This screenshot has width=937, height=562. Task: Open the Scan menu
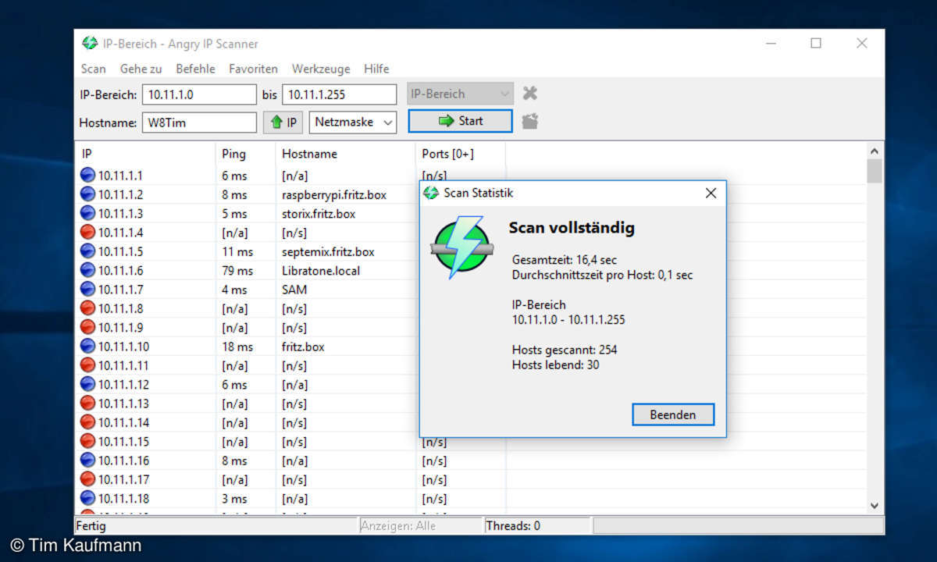tap(93, 69)
